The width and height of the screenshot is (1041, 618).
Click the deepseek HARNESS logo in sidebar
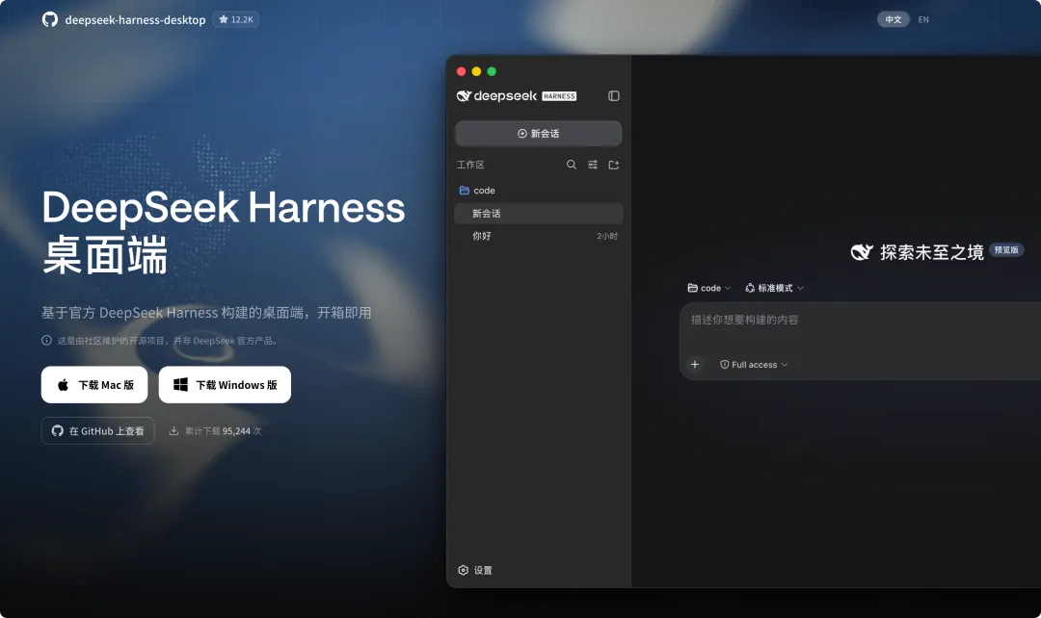point(517,96)
